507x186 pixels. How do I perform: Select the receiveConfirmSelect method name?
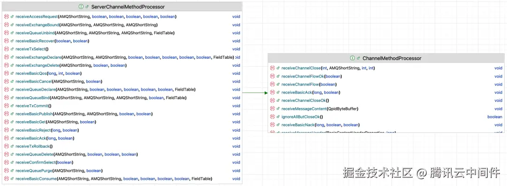pos(35,162)
